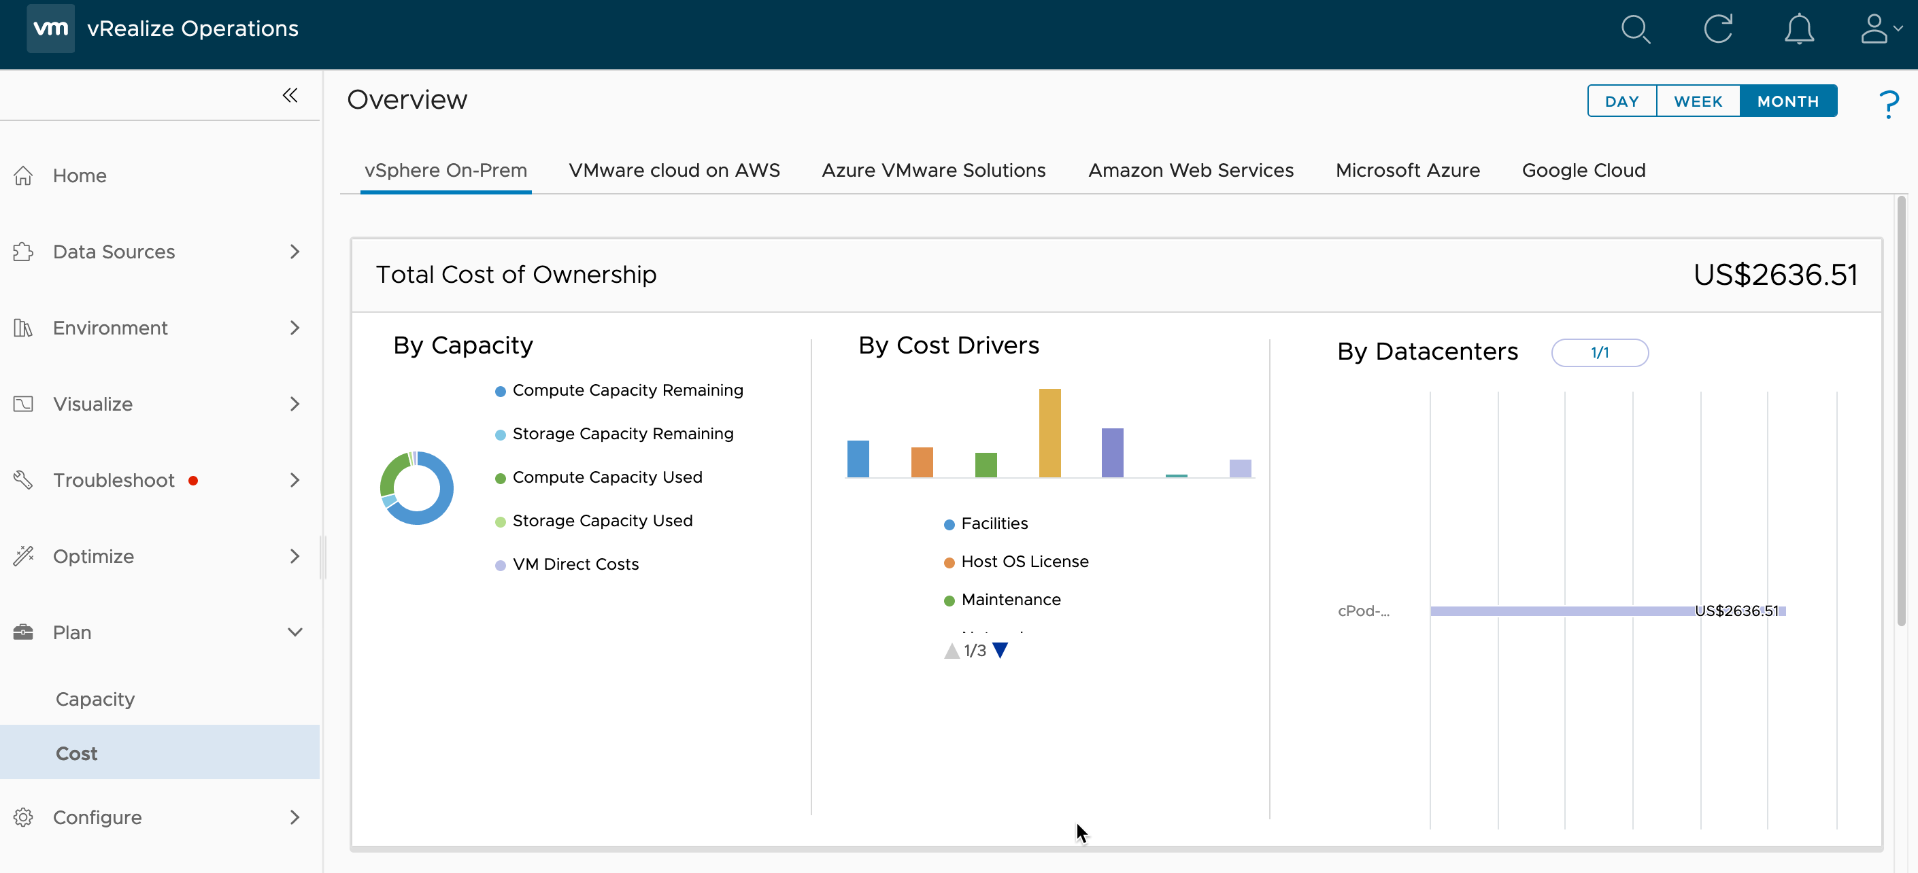Screen dimensions: 1918x873
Task: Switch time range to DAY
Action: point(1621,101)
